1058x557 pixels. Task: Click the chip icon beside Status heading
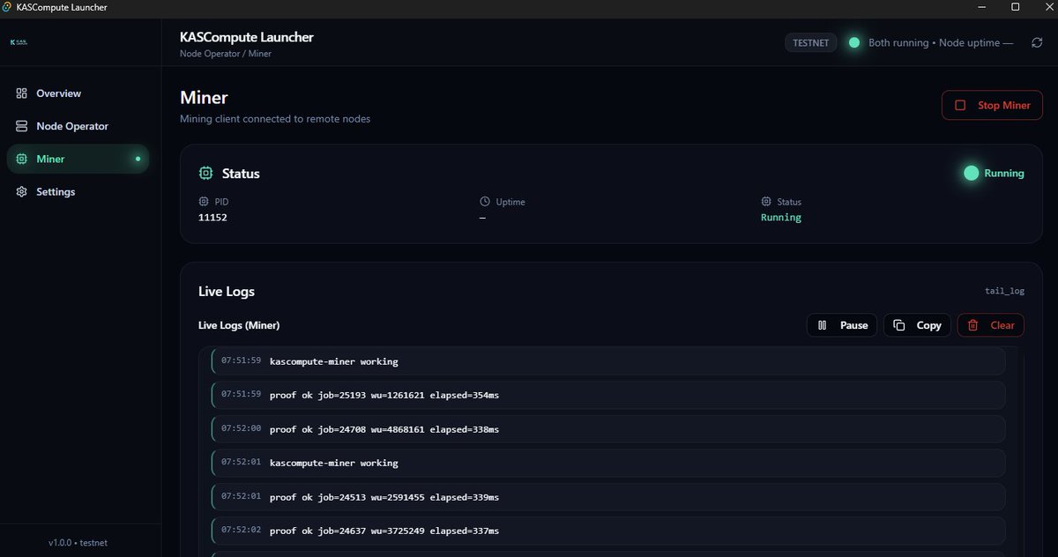pos(206,174)
